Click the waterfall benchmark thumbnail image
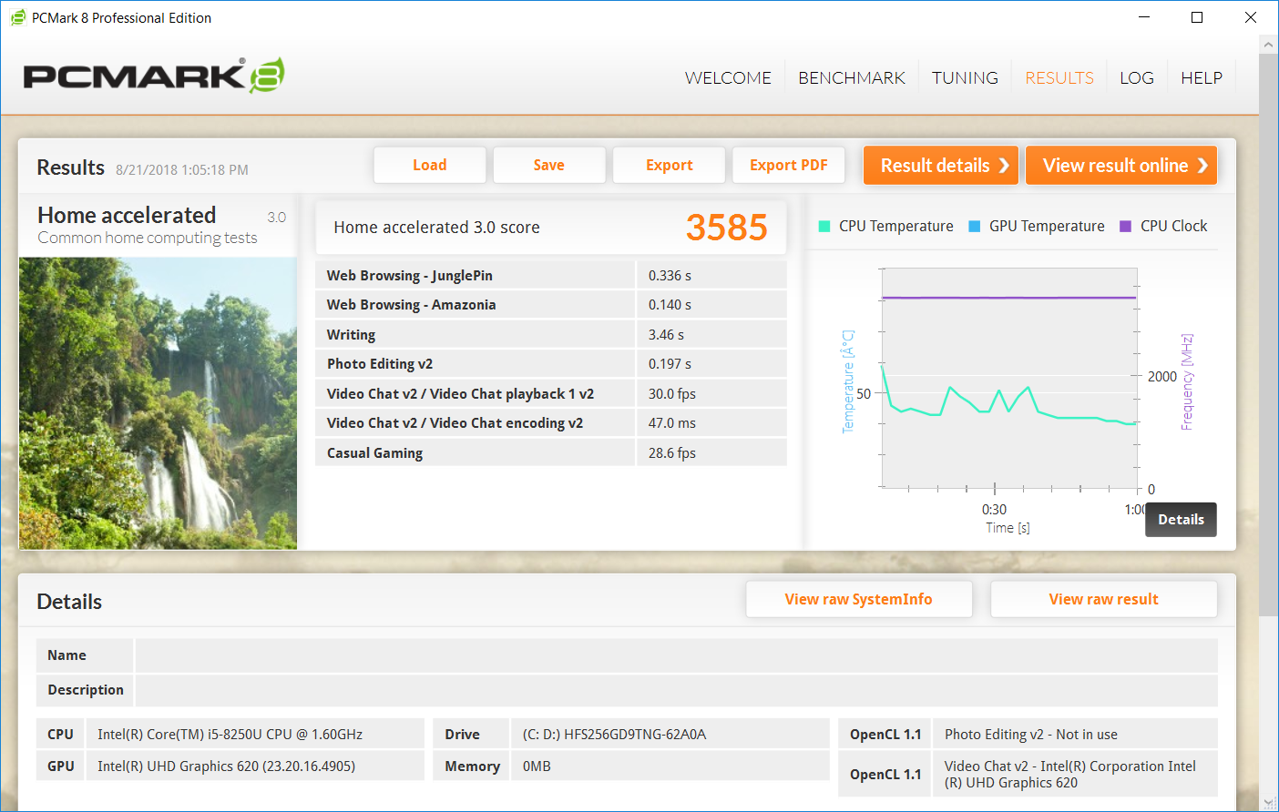 (159, 403)
